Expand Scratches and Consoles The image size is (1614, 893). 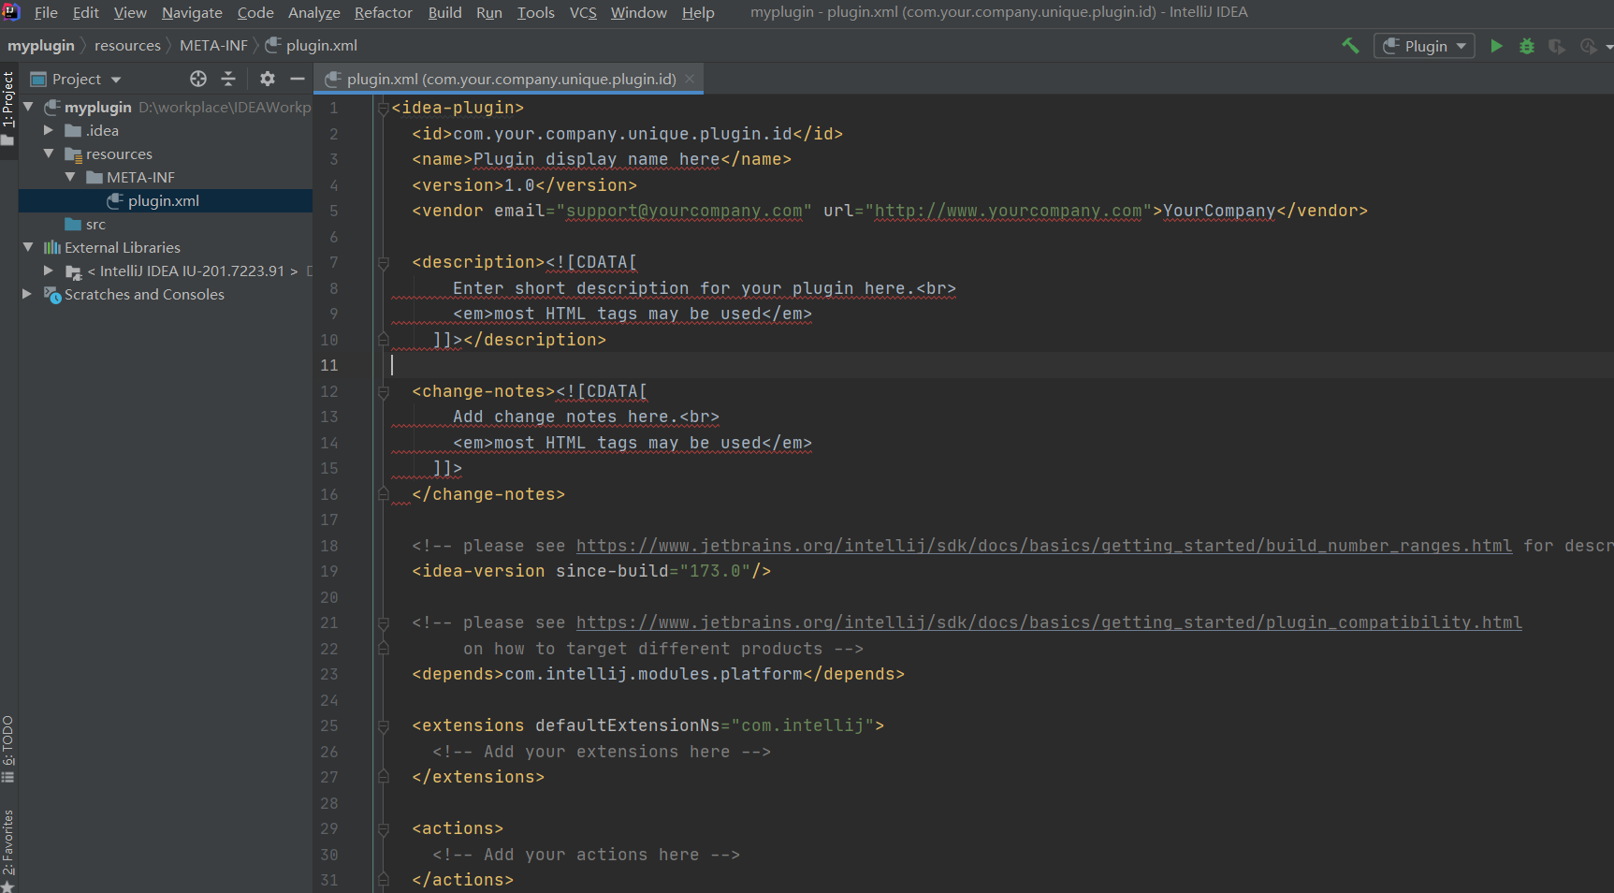(x=28, y=294)
